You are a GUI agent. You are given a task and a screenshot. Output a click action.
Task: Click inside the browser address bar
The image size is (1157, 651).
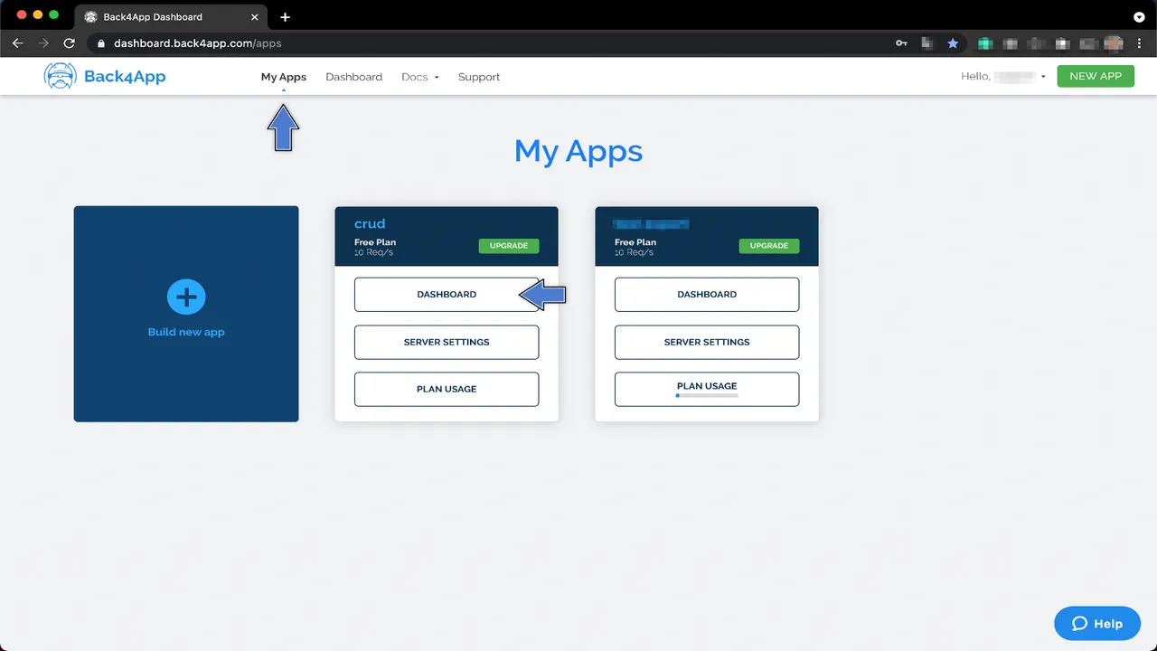pyautogui.click(x=271, y=42)
